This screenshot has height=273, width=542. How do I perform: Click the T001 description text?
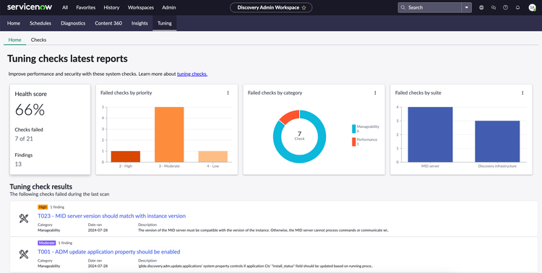[255, 266]
